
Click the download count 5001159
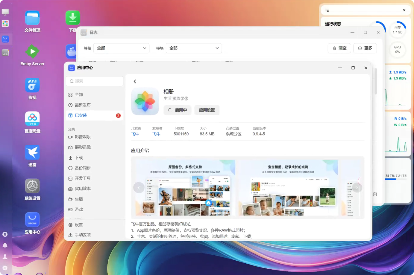click(x=181, y=134)
